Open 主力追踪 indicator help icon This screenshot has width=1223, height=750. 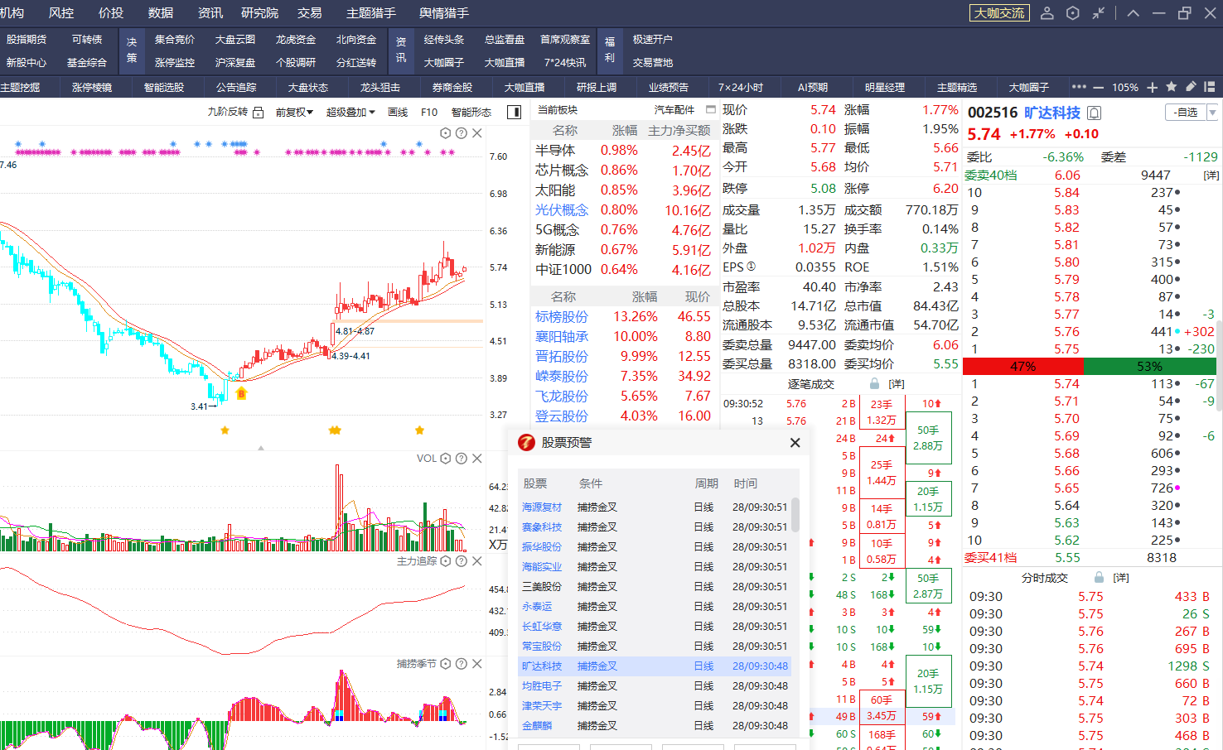coord(462,561)
